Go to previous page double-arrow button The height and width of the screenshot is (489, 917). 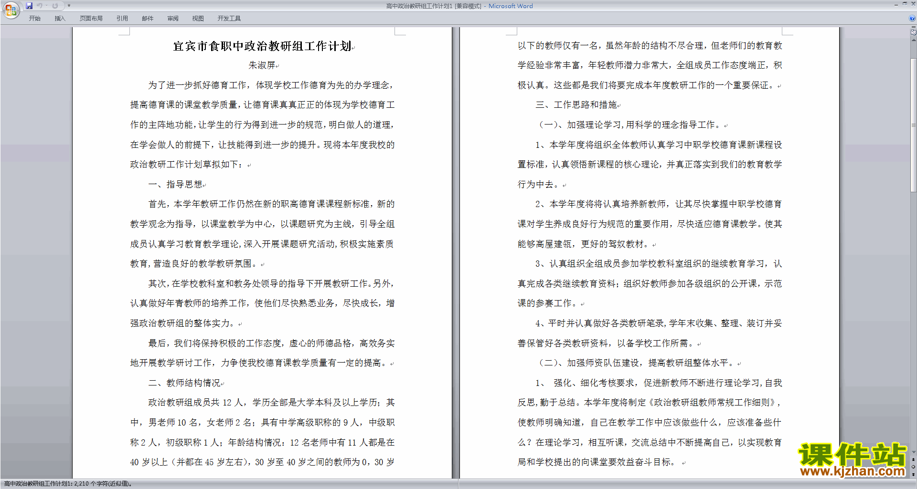pyautogui.click(x=913, y=459)
